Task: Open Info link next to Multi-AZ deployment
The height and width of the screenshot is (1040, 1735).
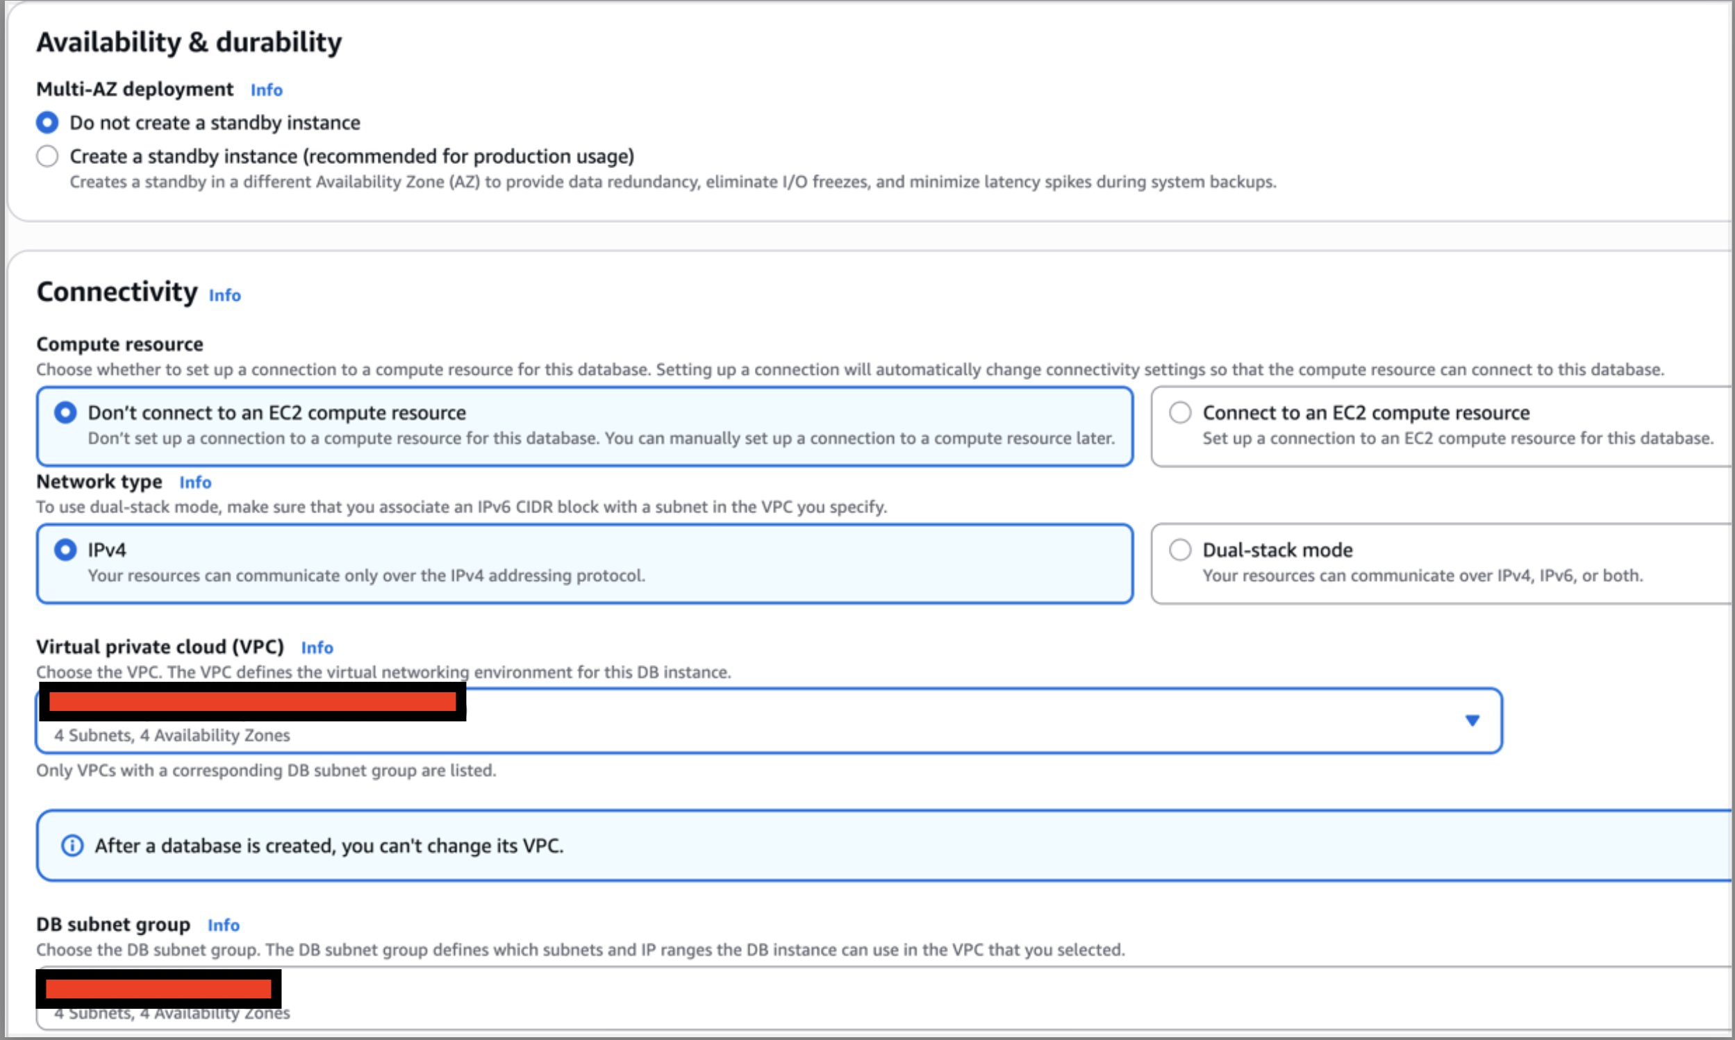Action: click(x=267, y=90)
